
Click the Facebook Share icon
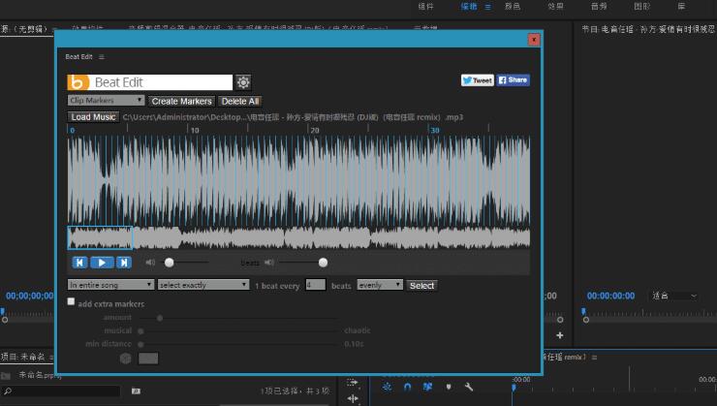pos(514,80)
